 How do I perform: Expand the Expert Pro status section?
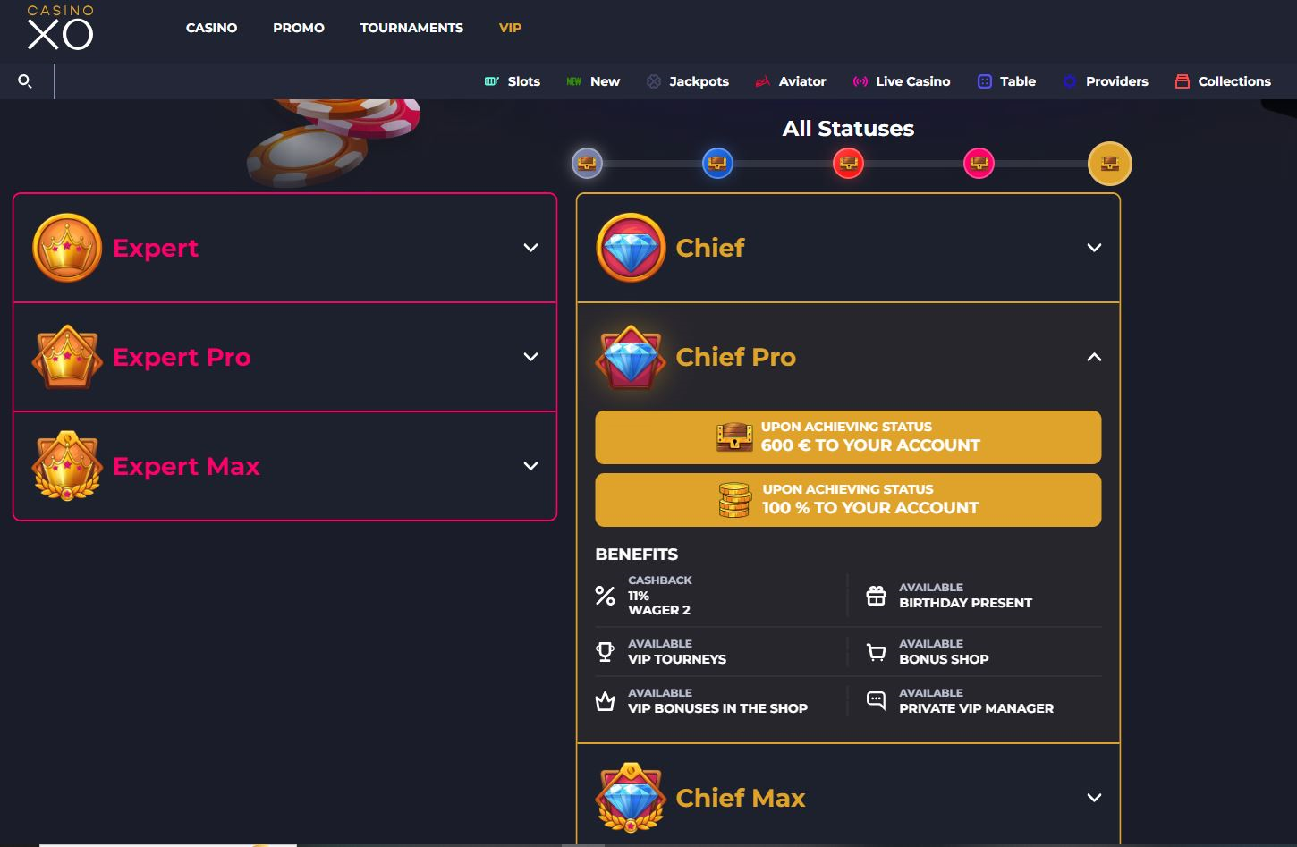point(530,357)
